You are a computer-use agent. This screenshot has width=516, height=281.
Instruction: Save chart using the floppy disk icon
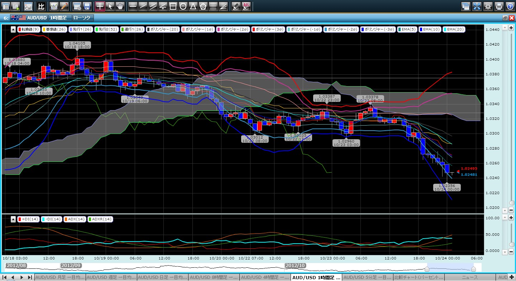tap(87, 6)
